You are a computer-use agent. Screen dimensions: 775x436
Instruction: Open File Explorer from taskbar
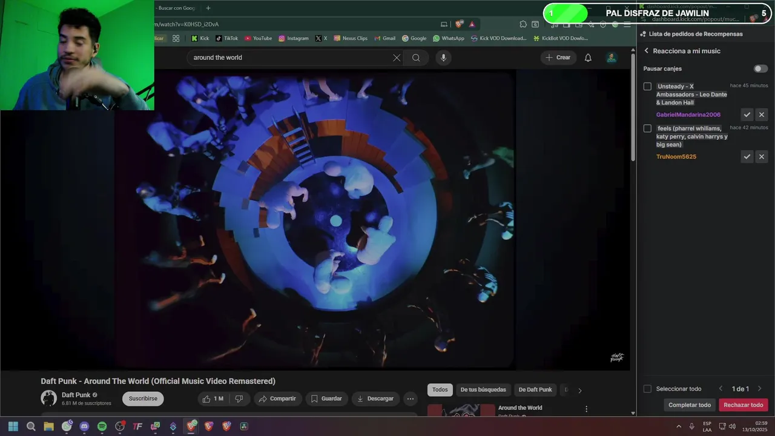[x=48, y=426]
